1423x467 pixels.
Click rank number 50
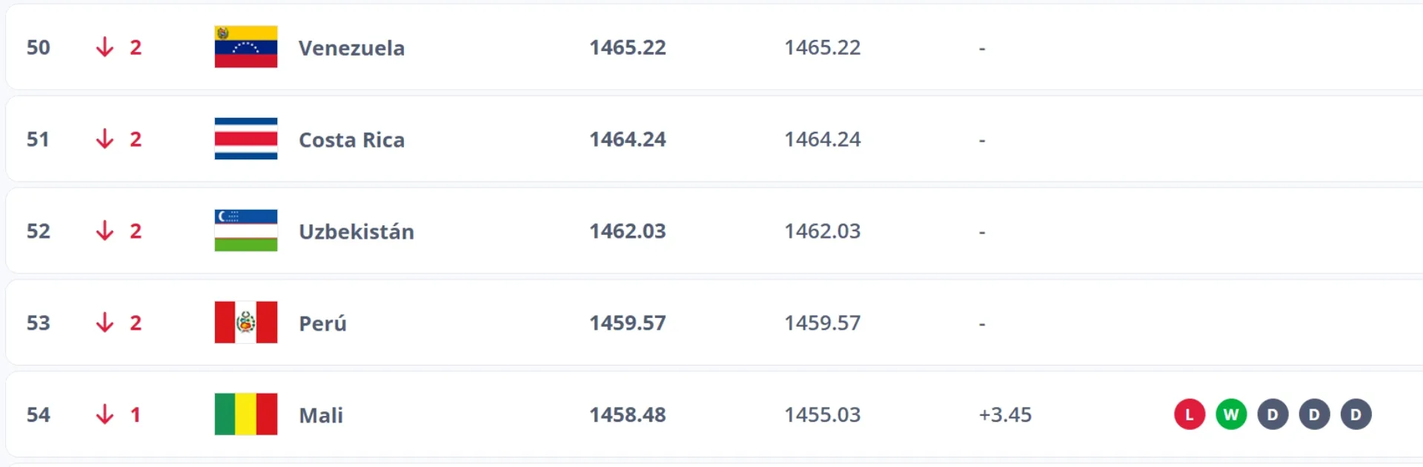[39, 47]
